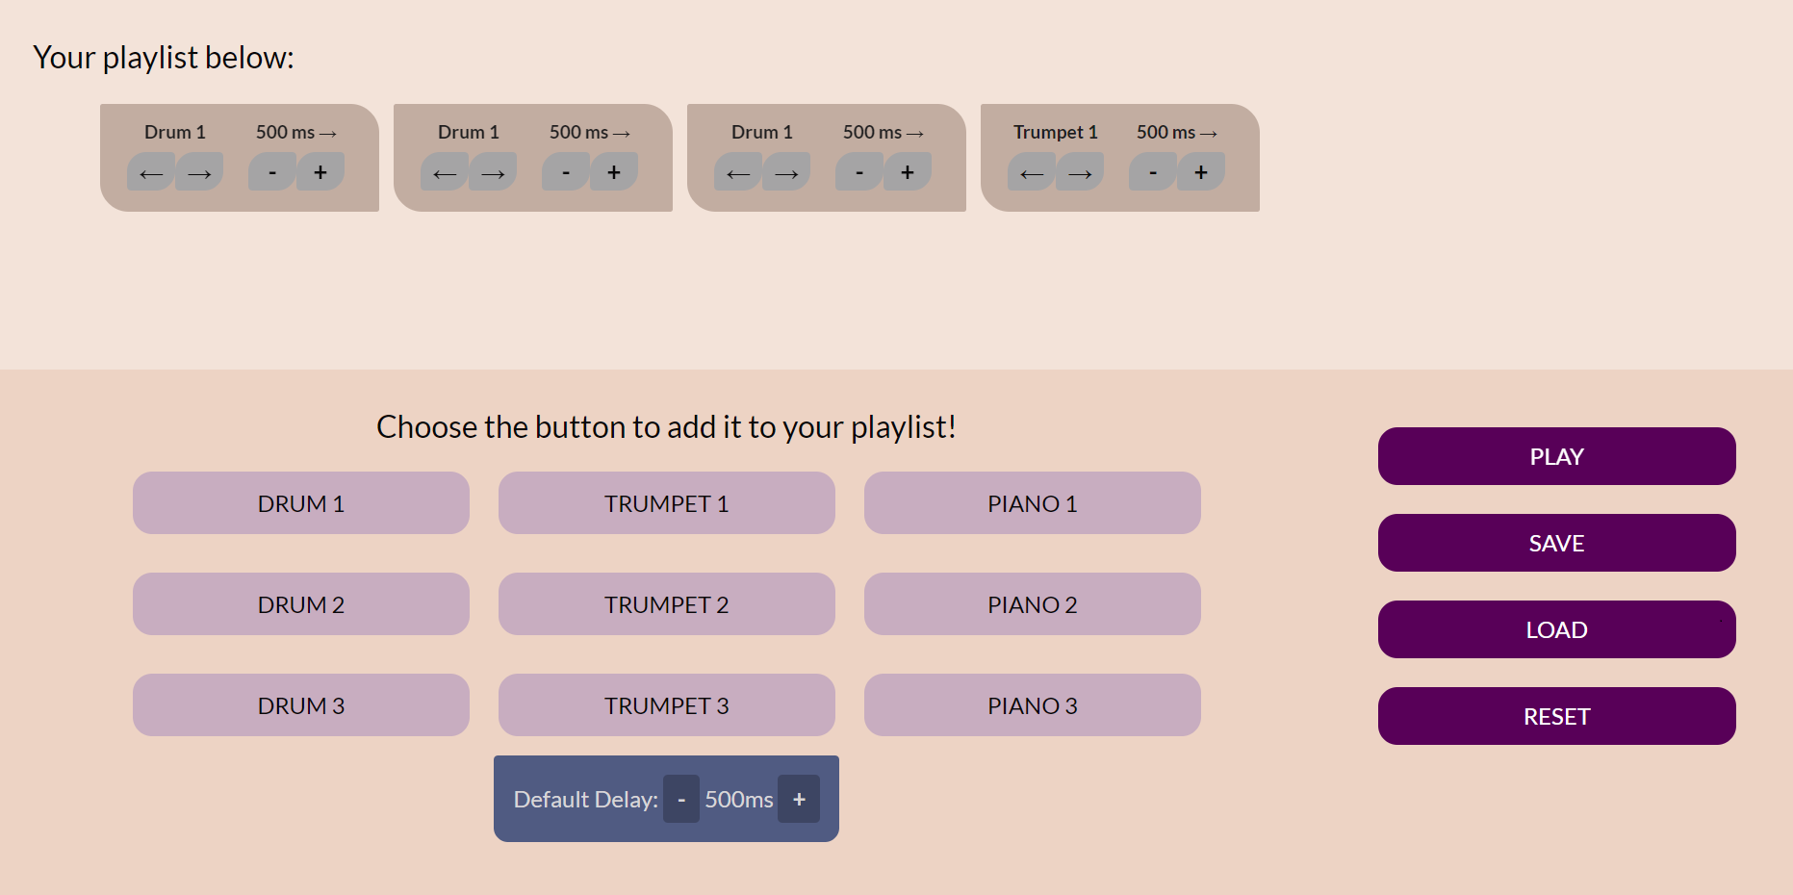Move Trumpet 1 card right
This screenshot has width=1793, height=895.
click(x=1080, y=172)
